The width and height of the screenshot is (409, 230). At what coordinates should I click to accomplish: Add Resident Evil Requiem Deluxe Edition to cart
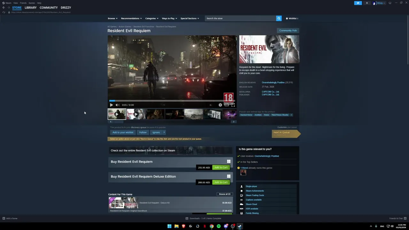(221, 182)
